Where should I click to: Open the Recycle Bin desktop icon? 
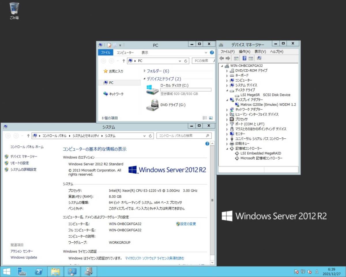tap(14, 8)
